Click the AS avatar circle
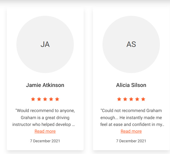This screenshot has width=170, height=154. pos(131,44)
